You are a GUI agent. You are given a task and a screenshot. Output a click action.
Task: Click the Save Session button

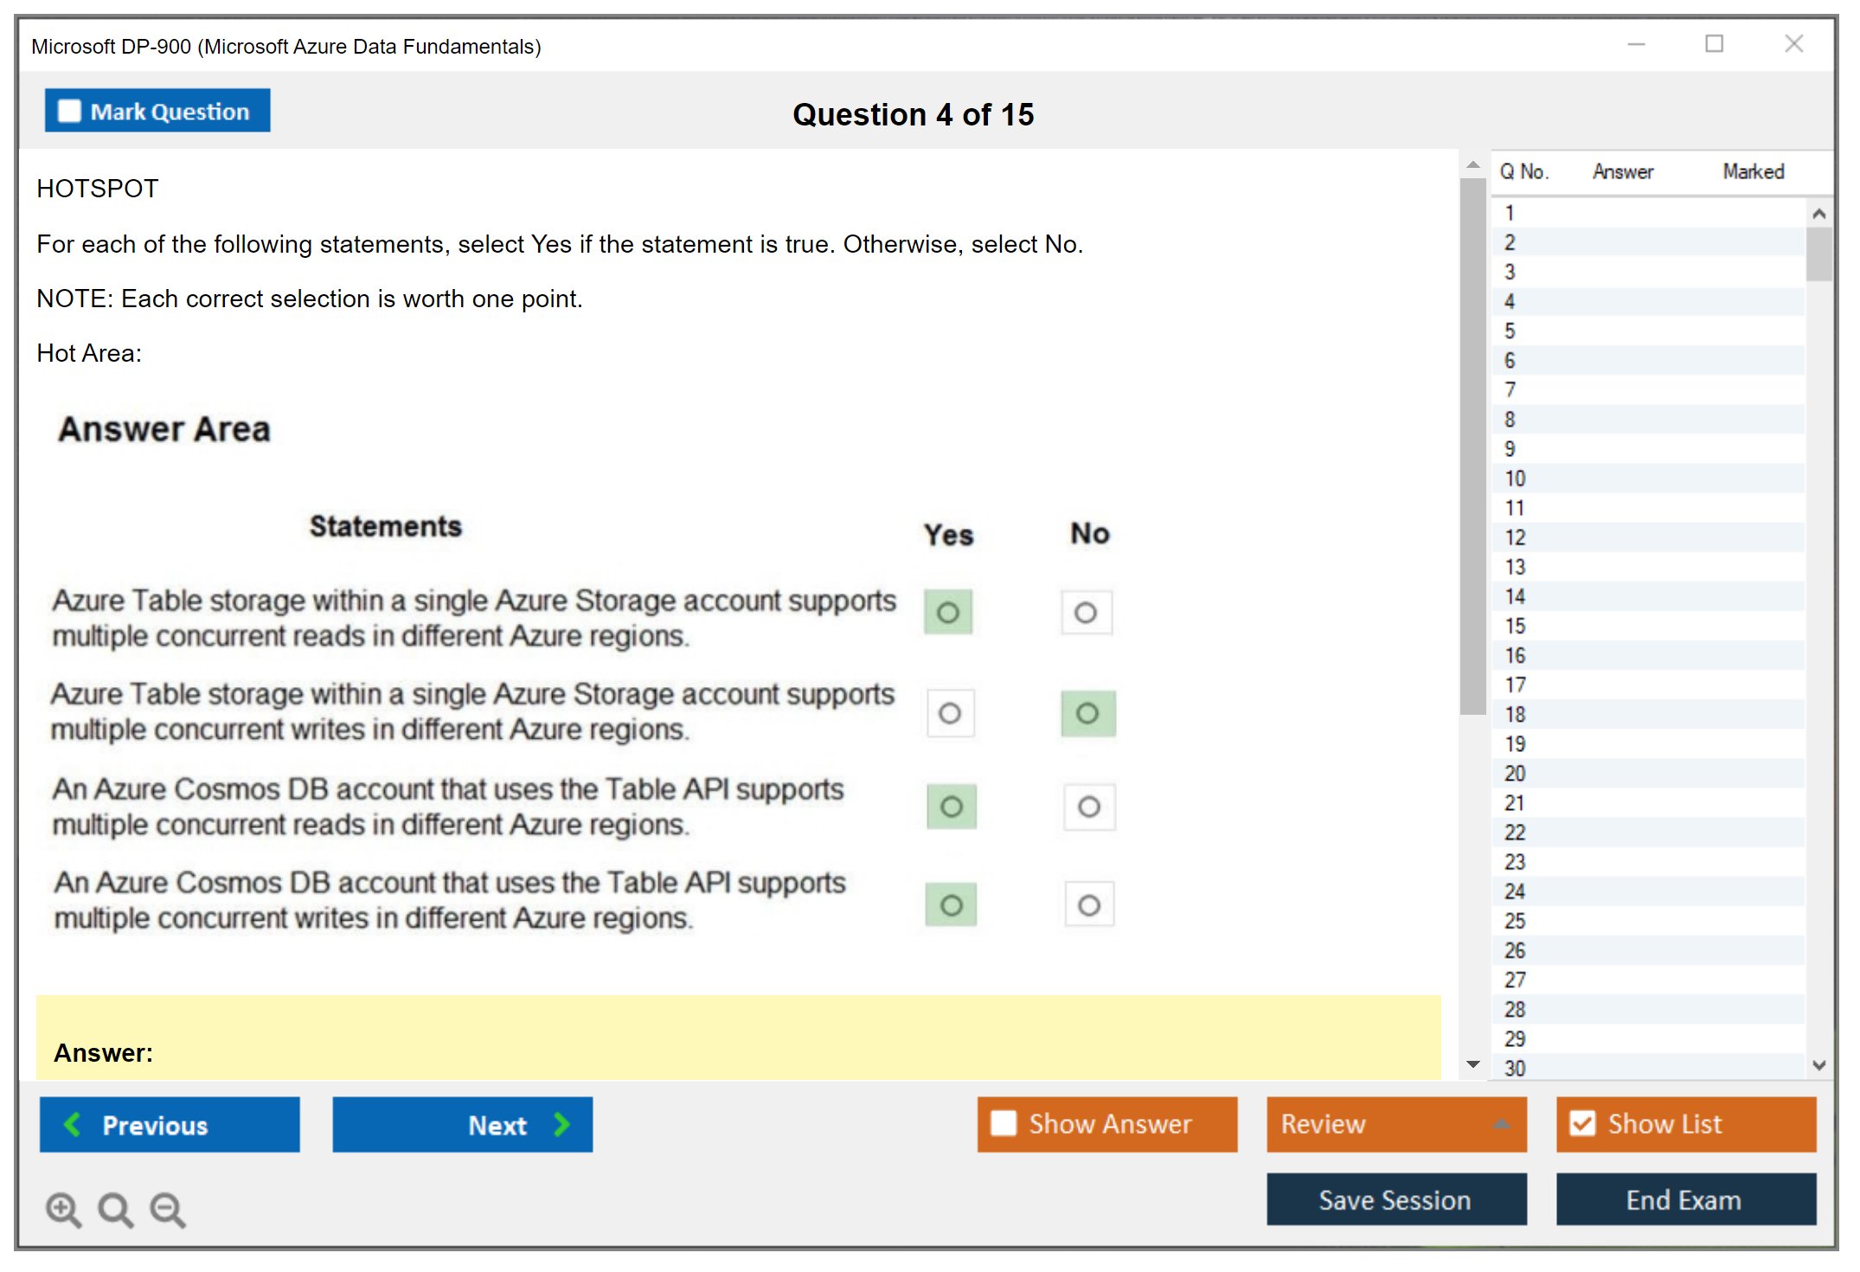(1395, 1200)
